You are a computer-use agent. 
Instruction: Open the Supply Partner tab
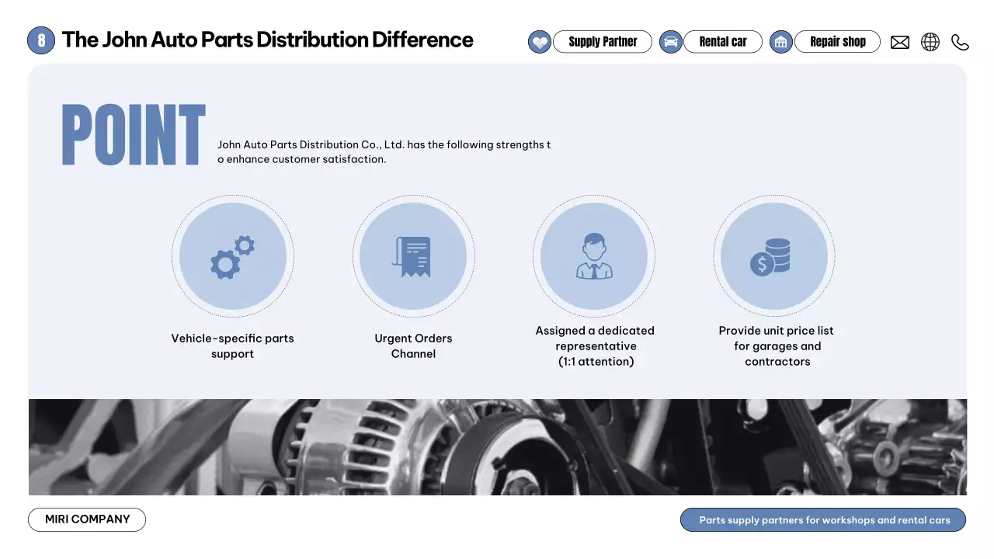tap(603, 42)
